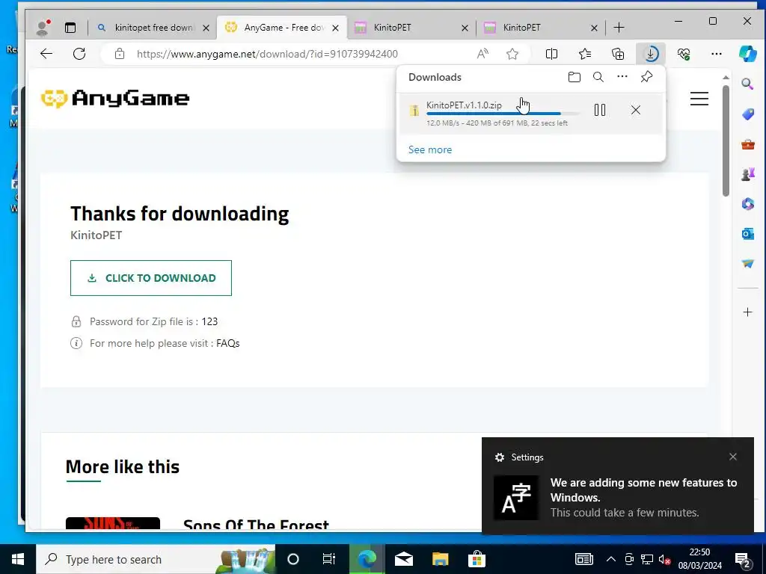Open Windows Start menu
This screenshot has height=574, width=766.
(x=18, y=559)
